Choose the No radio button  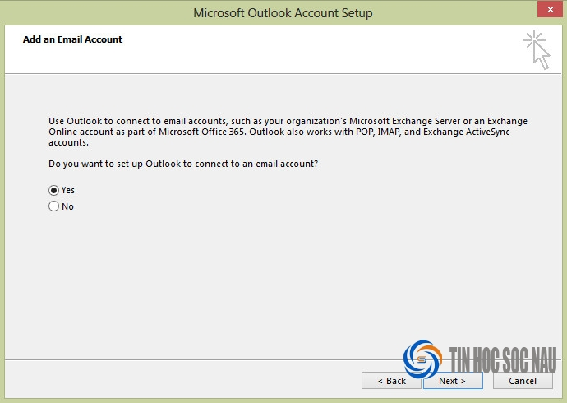pyautogui.click(x=53, y=206)
